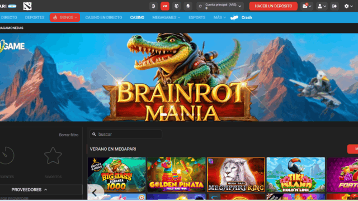This screenshot has width=358, height=201.
Task: Open the user profile menu
Action: 322,6
